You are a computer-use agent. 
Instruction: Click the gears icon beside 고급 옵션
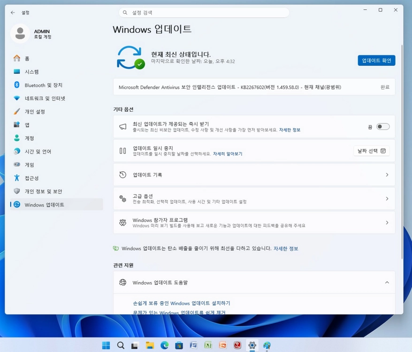(122, 199)
